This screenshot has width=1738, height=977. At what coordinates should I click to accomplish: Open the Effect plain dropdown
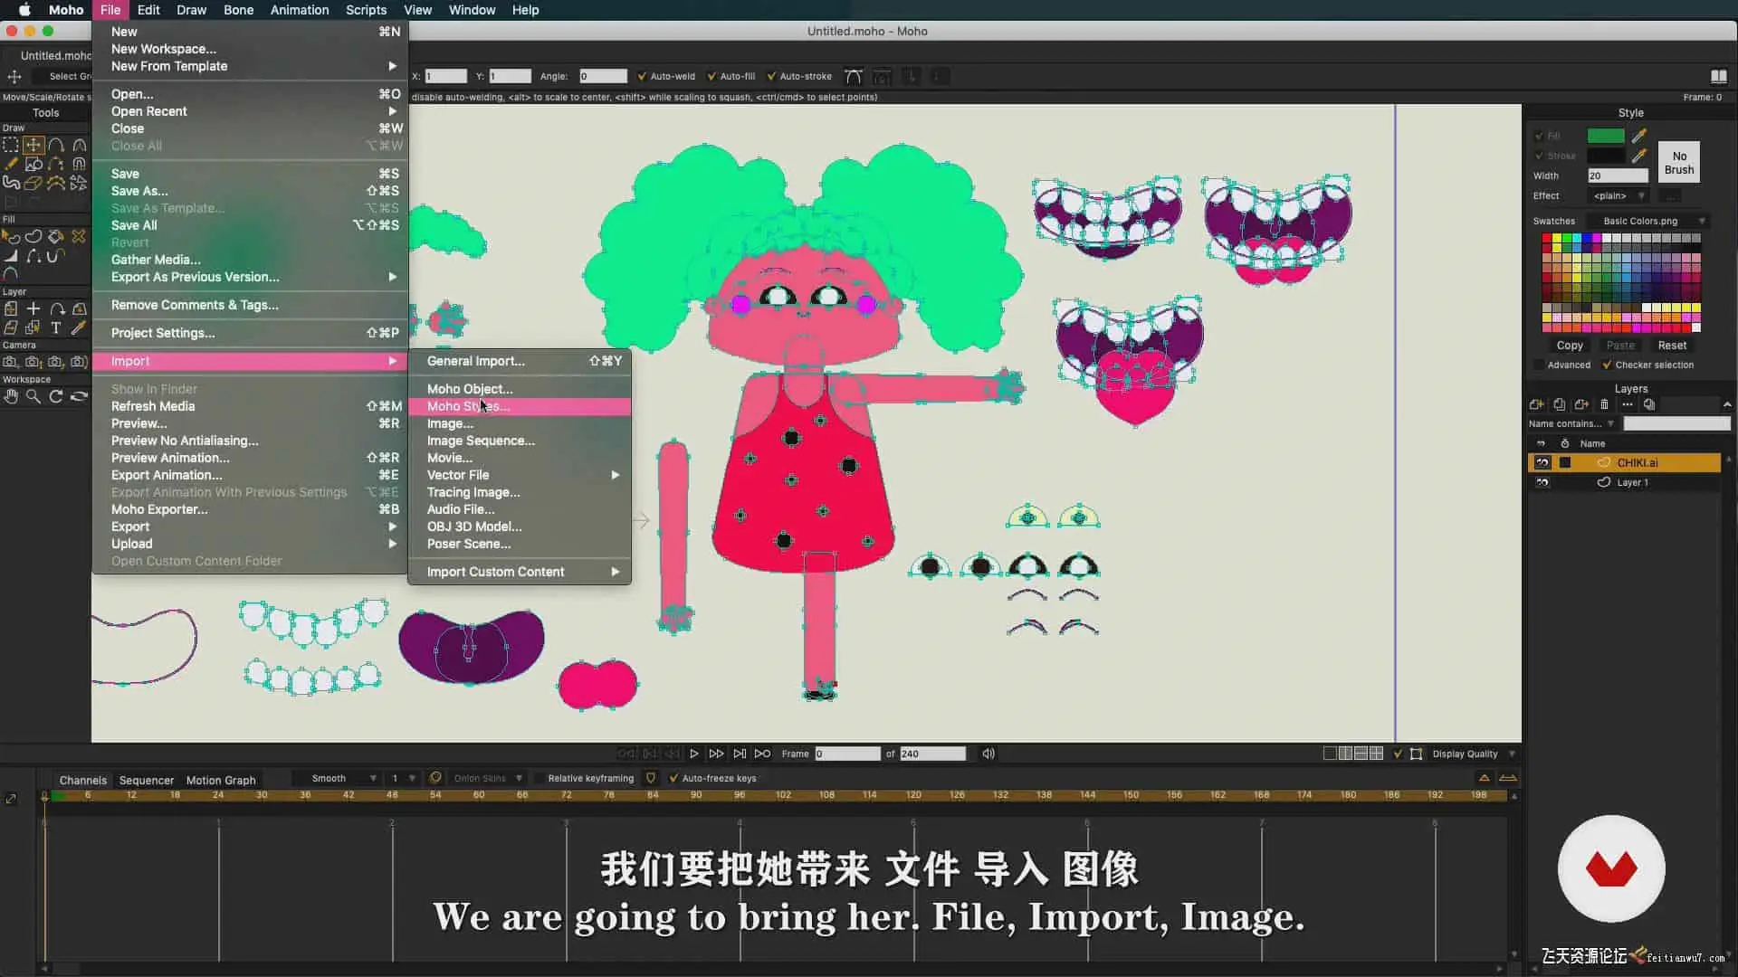[1619, 195]
